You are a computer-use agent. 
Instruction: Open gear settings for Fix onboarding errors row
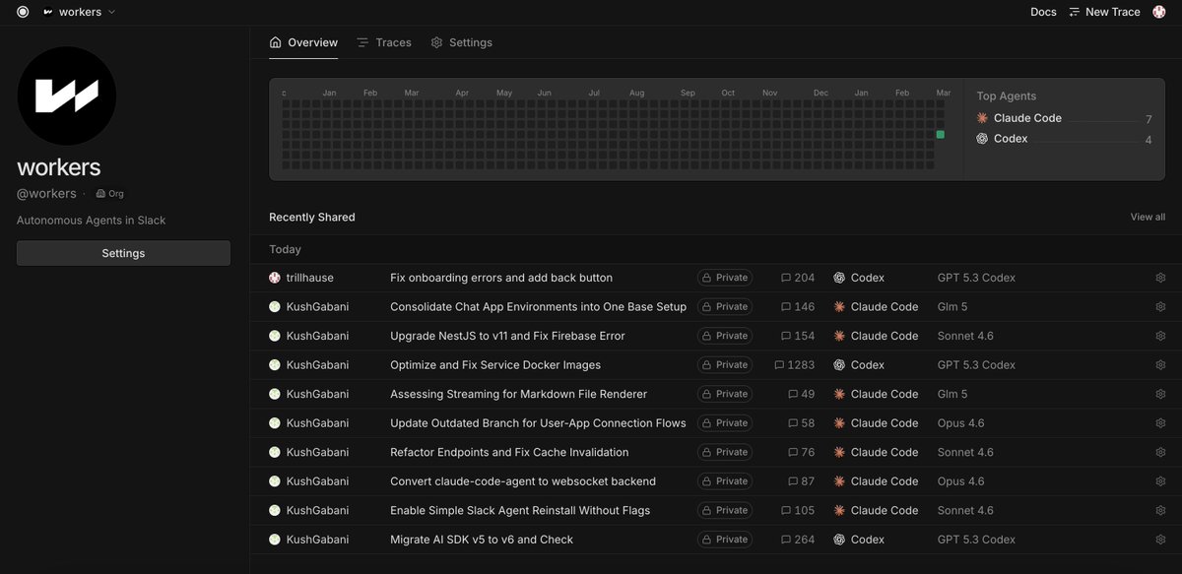[x=1160, y=278]
